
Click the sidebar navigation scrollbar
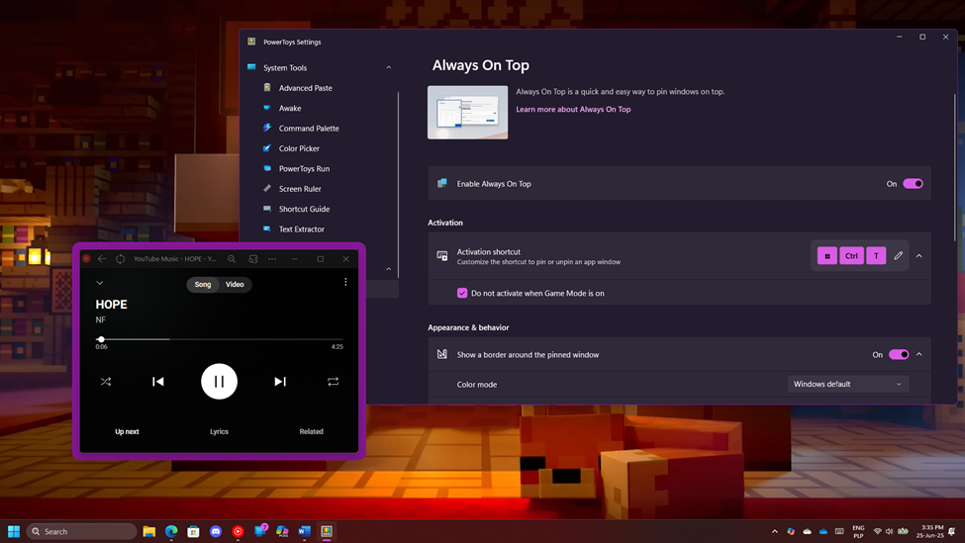coord(398,185)
